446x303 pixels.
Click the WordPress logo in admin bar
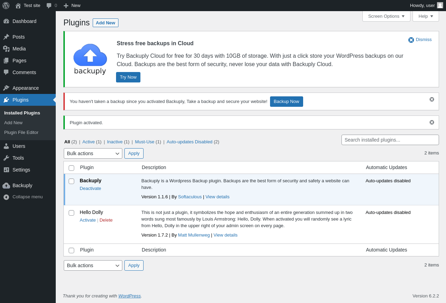tap(6, 6)
